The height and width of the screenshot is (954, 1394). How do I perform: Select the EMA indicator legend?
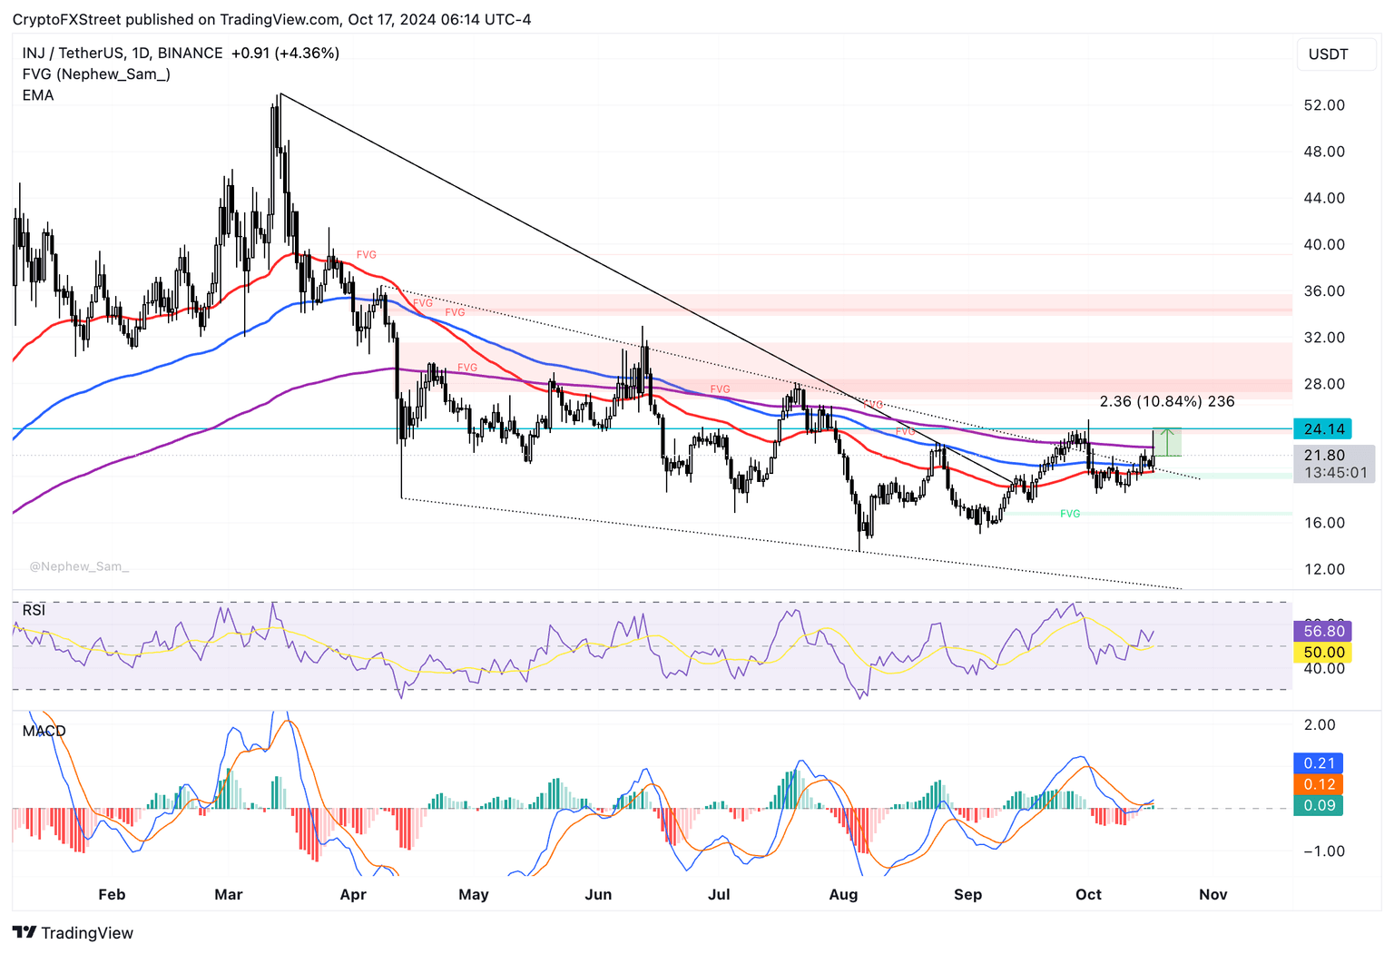tap(38, 95)
